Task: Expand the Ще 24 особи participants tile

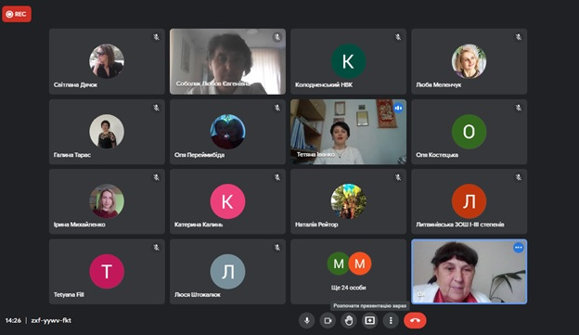Action: [x=348, y=272]
